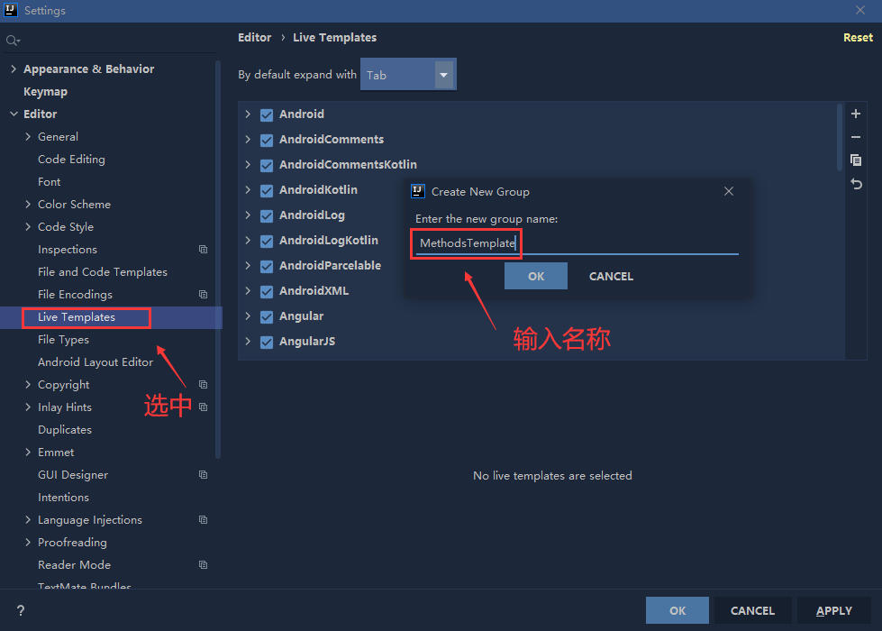The image size is (882, 631).
Task: Cancel the Create New Group dialog
Action: click(611, 276)
